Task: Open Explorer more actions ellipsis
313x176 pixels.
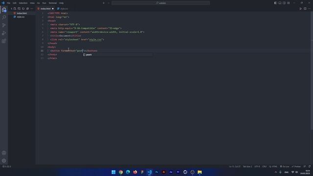Action: [x=32, y=9]
